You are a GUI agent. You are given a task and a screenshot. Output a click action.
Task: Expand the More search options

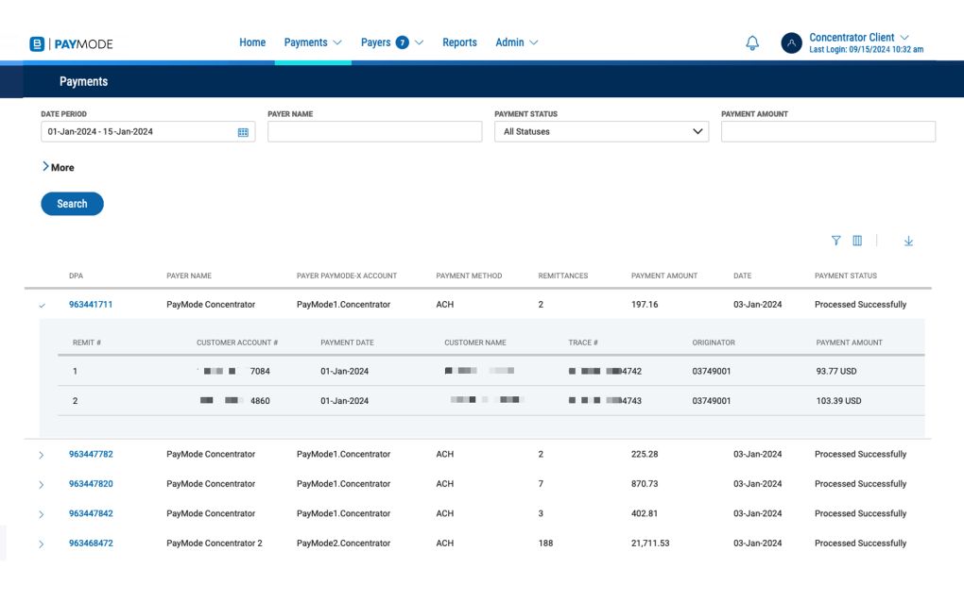coord(58,167)
